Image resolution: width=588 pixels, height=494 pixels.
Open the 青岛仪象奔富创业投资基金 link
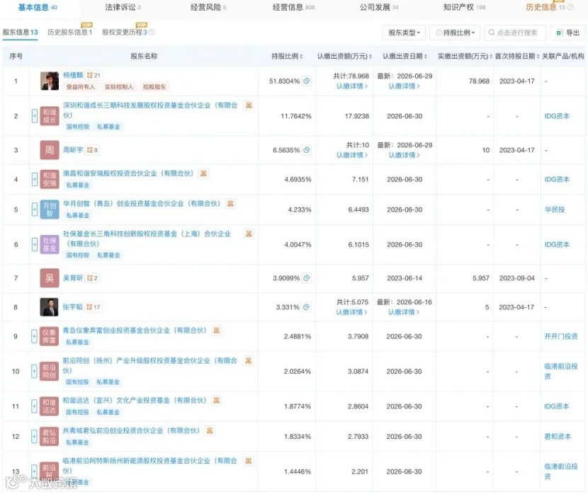point(135,331)
